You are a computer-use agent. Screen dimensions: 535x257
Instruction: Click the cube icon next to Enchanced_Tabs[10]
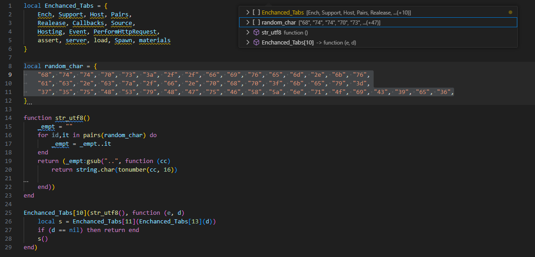tap(256, 43)
